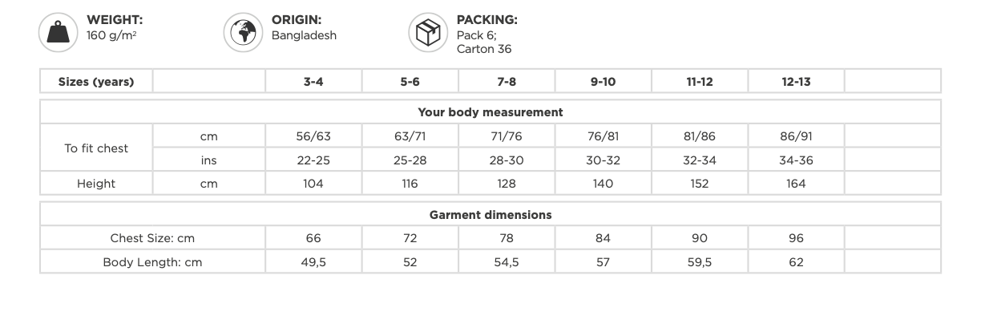Click the body length 62 cell
Image resolution: width=981 pixels, height=328 pixels.
click(796, 262)
